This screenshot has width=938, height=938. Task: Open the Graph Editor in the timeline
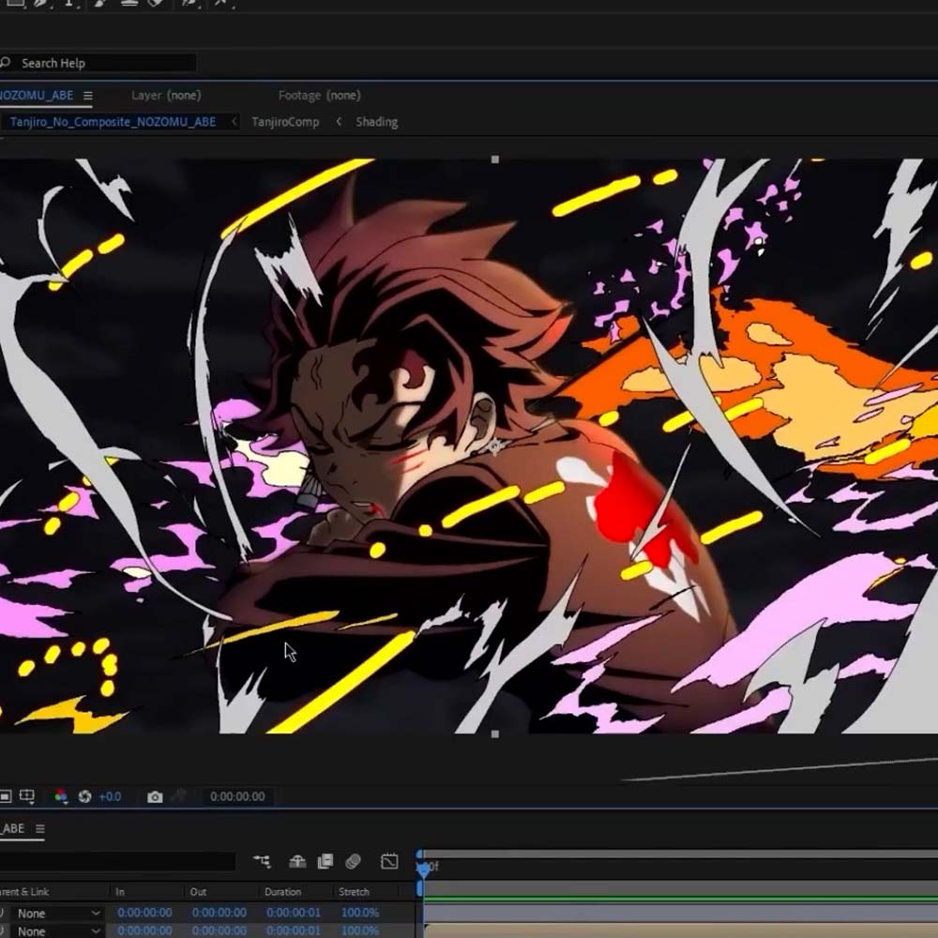tap(389, 861)
